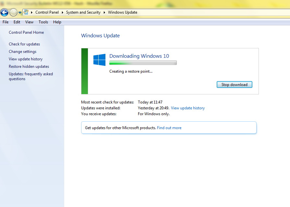Viewport: 290px width, 207px height.
Task: Expand the arrow before Control Panel breadcrumb
Action: click(32, 12)
